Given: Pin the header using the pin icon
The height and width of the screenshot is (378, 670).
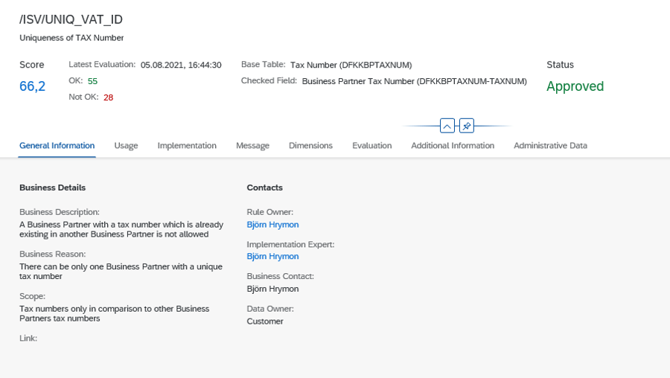Looking at the screenshot, I should tap(467, 126).
